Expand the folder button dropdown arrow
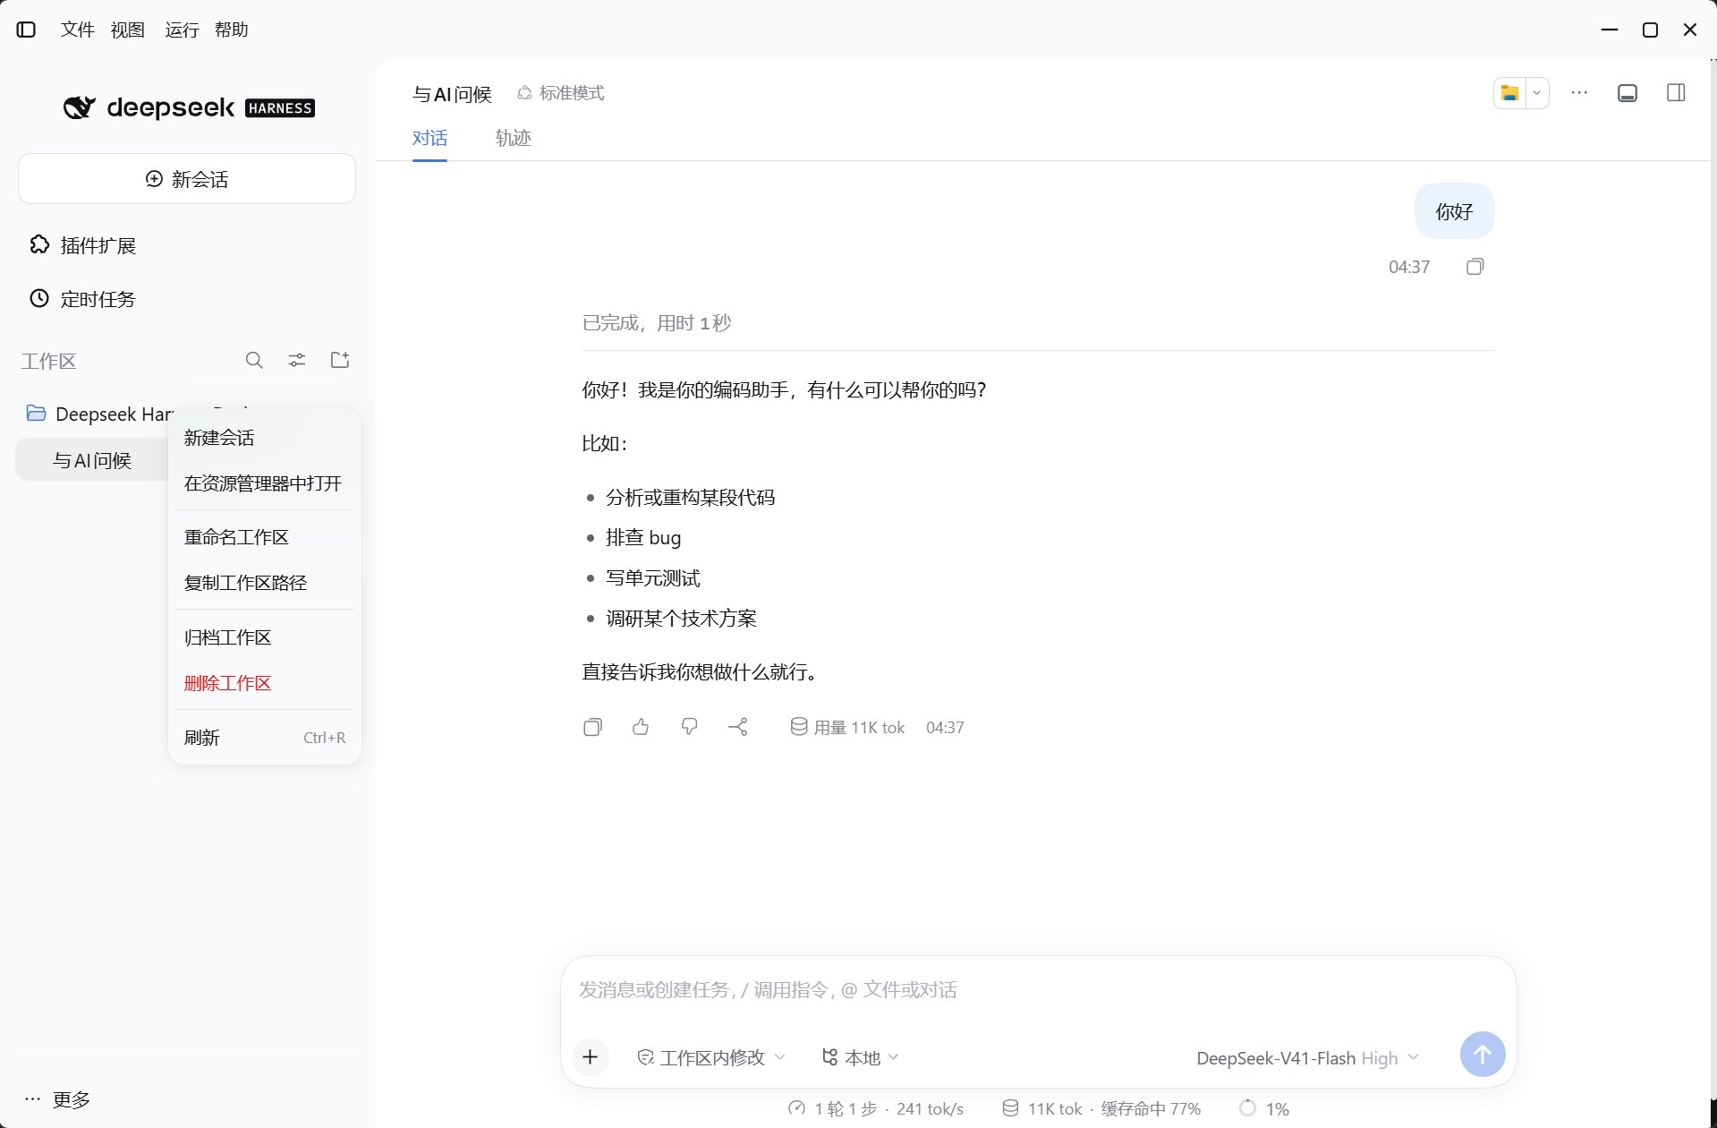Screen dimensions: 1717x1128 [x=1537, y=93]
